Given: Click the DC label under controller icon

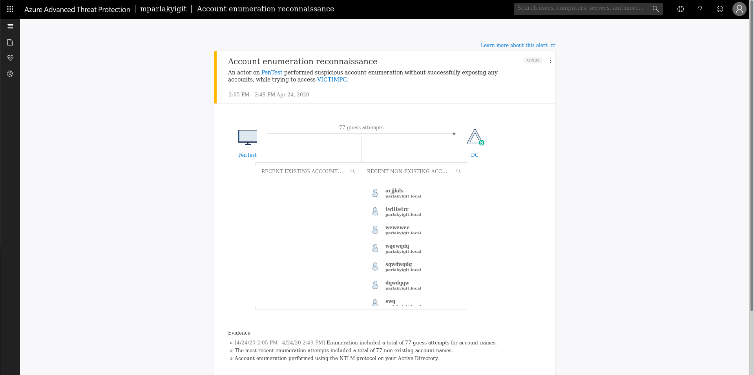Looking at the screenshot, I should pyautogui.click(x=475, y=155).
